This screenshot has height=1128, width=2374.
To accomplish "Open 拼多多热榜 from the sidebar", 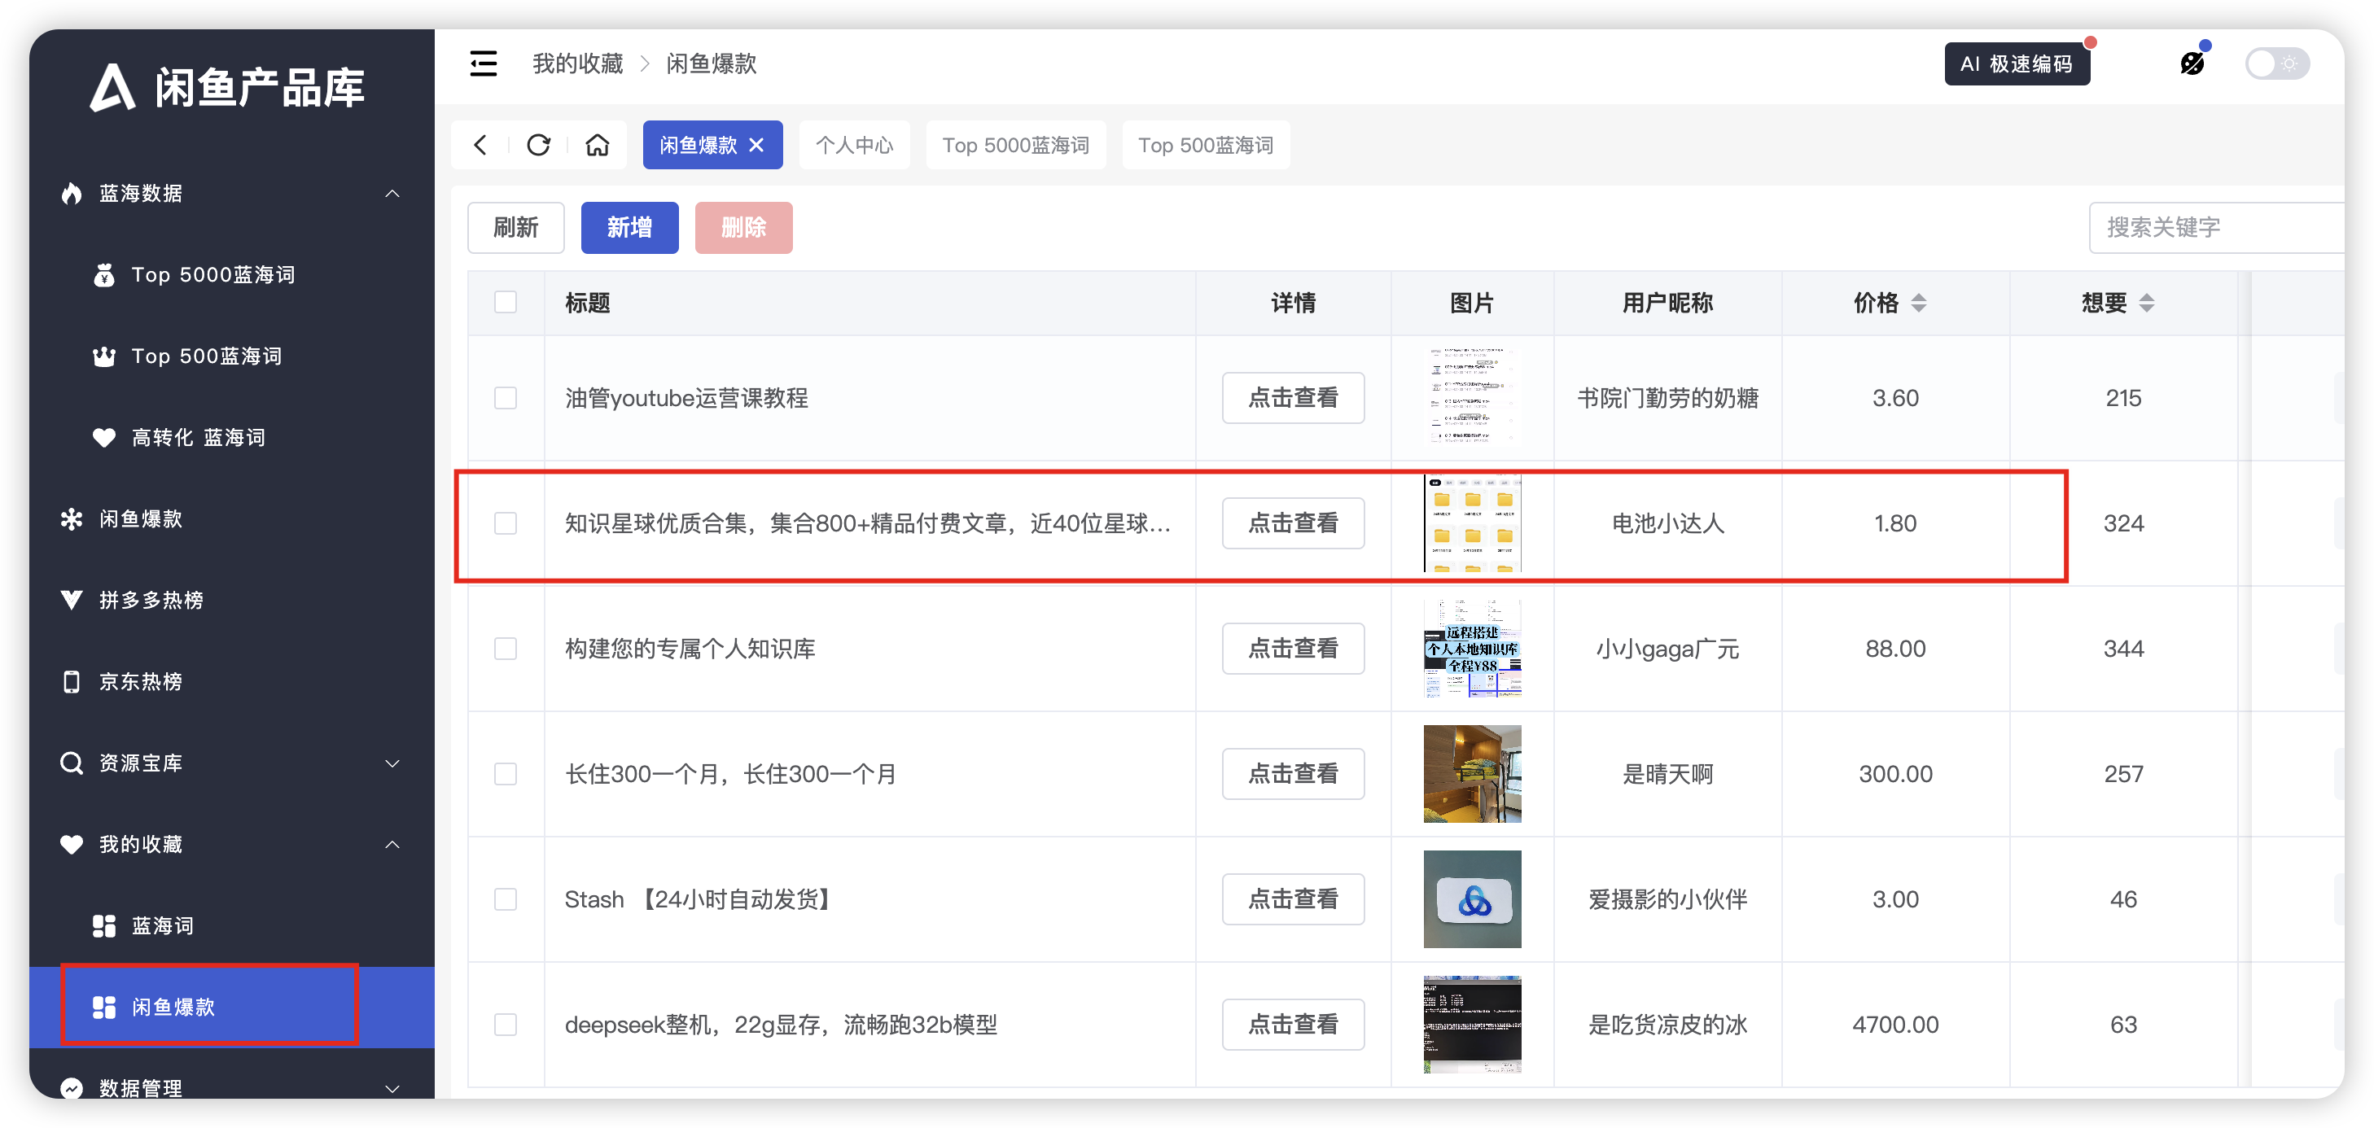I will [151, 600].
